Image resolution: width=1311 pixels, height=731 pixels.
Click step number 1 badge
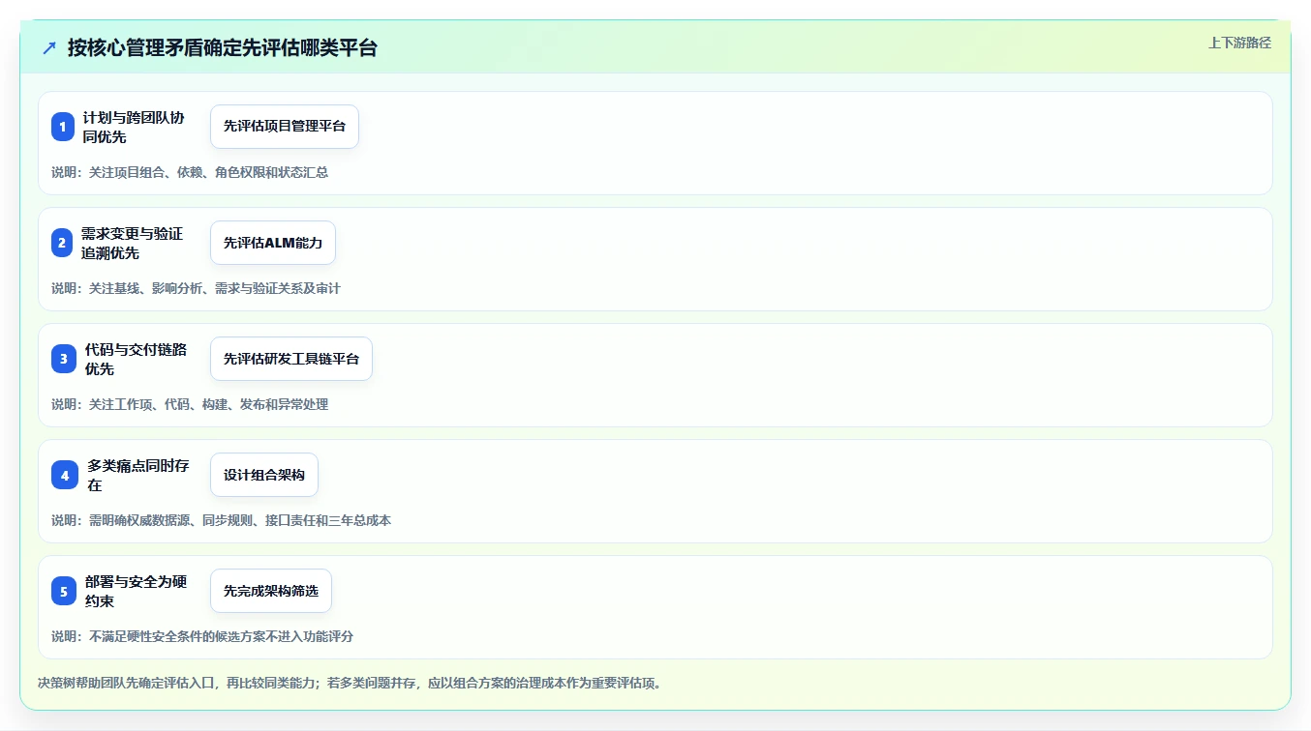click(63, 127)
